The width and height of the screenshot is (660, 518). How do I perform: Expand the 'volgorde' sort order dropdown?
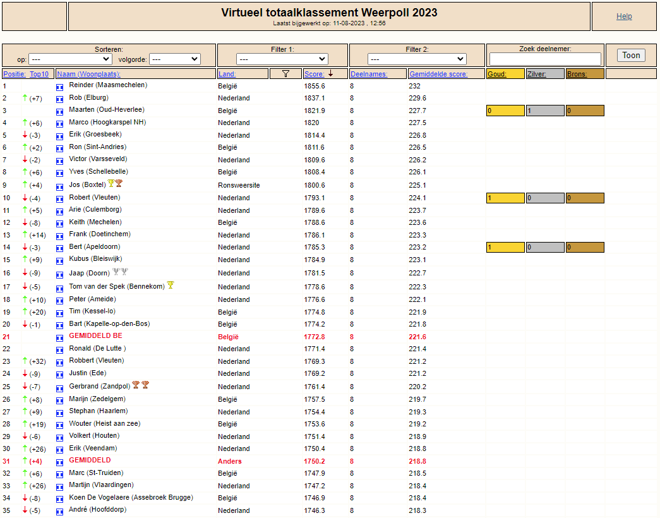tap(175, 59)
